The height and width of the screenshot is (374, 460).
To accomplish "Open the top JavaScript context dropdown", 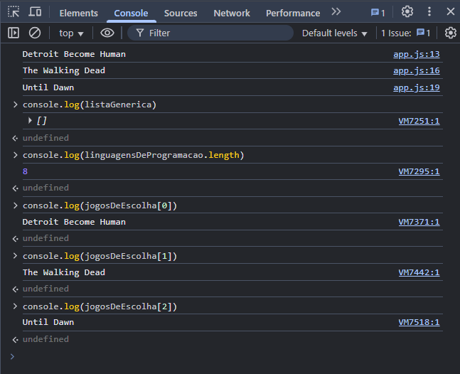I will tap(71, 33).
